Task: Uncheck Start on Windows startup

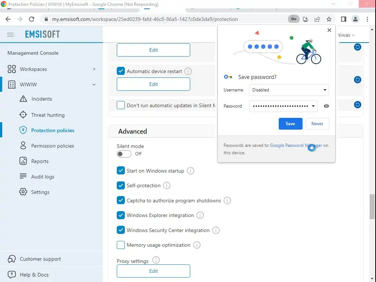Action: pos(120,170)
